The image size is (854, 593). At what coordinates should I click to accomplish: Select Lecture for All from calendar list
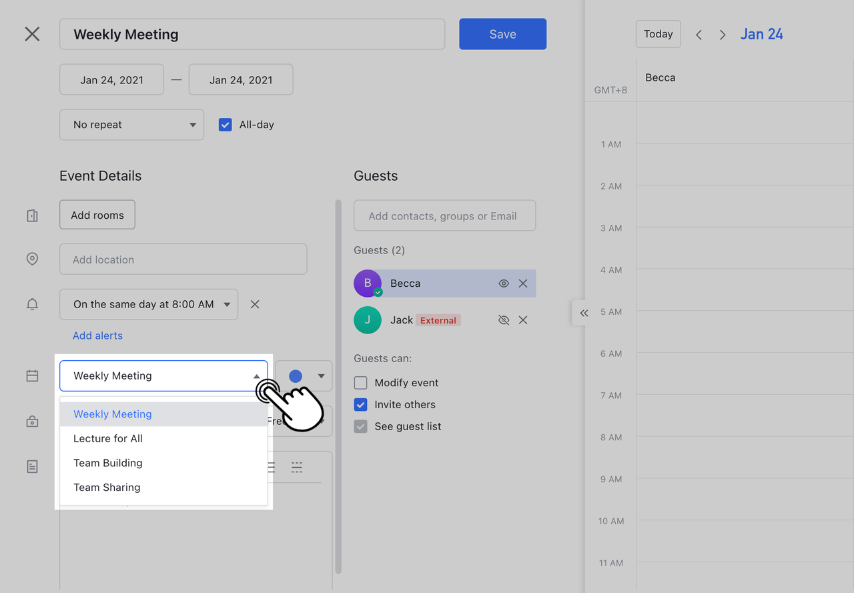[108, 438]
